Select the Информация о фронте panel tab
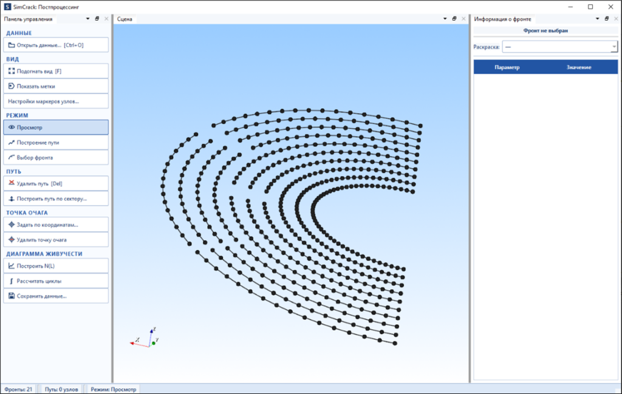The image size is (622, 394). click(502, 19)
